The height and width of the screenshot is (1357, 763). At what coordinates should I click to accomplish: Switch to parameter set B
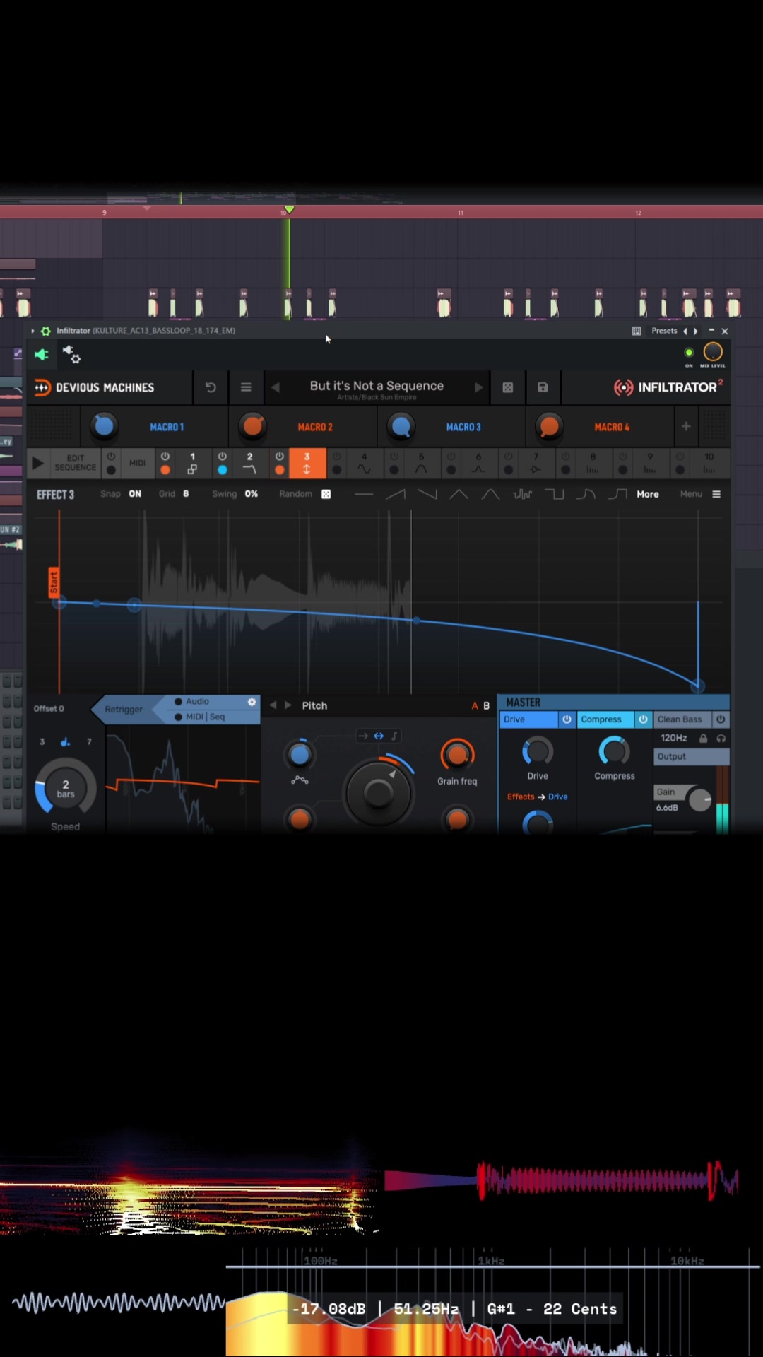(486, 705)
